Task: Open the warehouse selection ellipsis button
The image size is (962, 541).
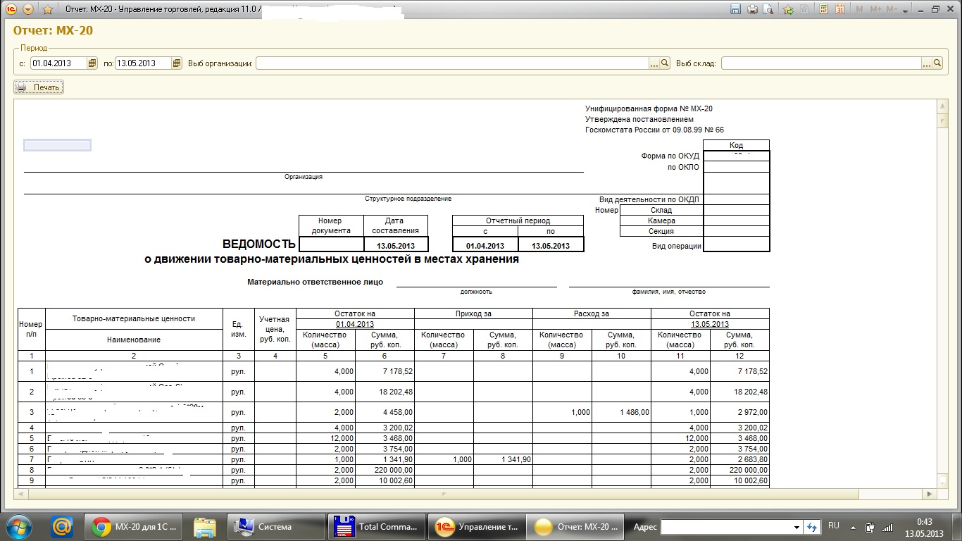Action: 927,63
